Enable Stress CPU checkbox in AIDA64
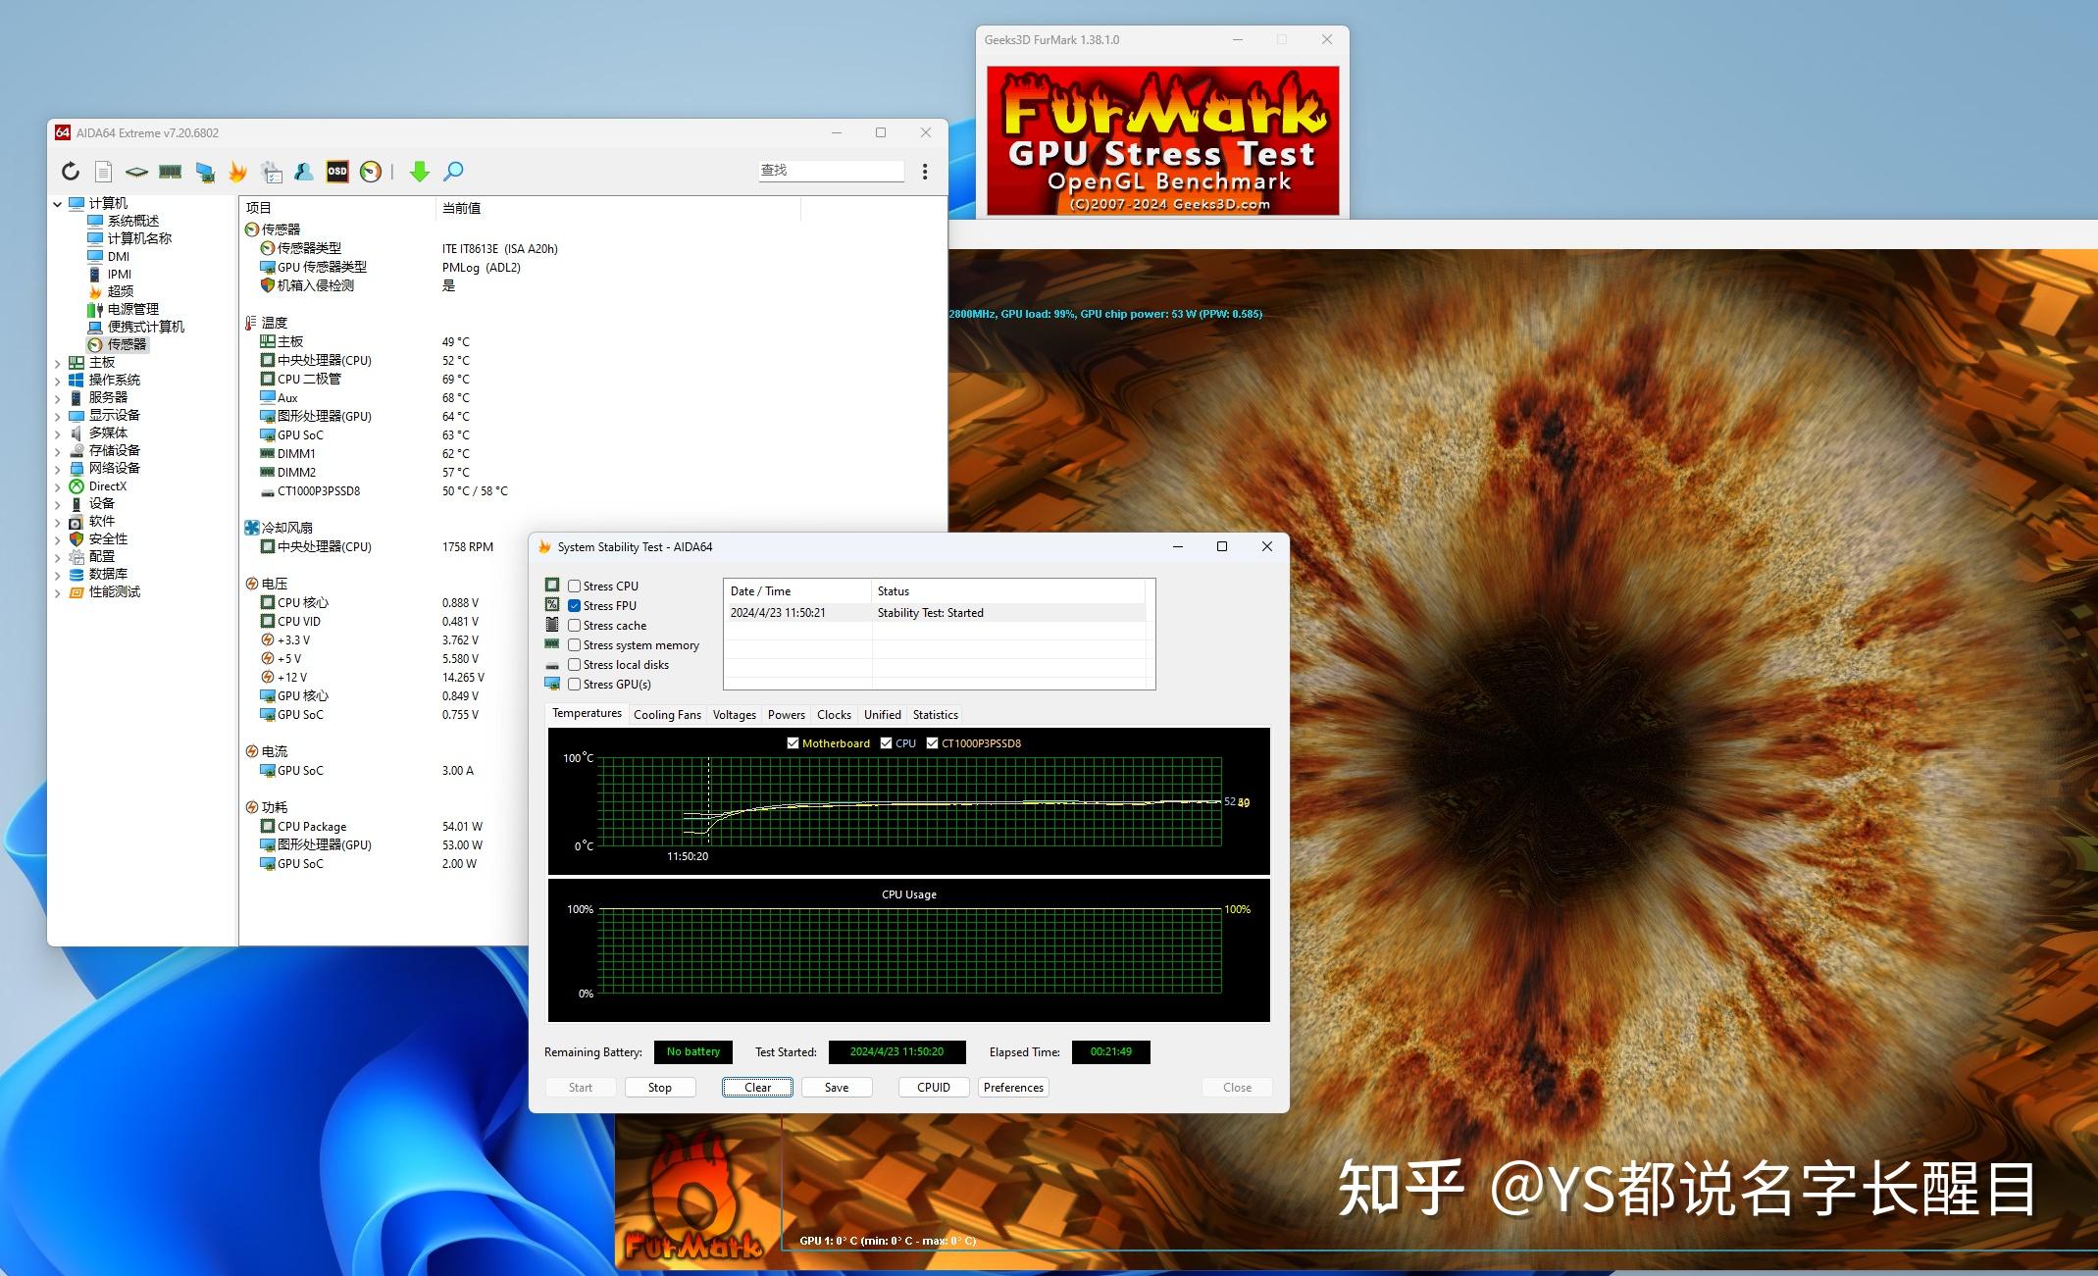Screen dimensions: 2098x1276 (574, 586)
